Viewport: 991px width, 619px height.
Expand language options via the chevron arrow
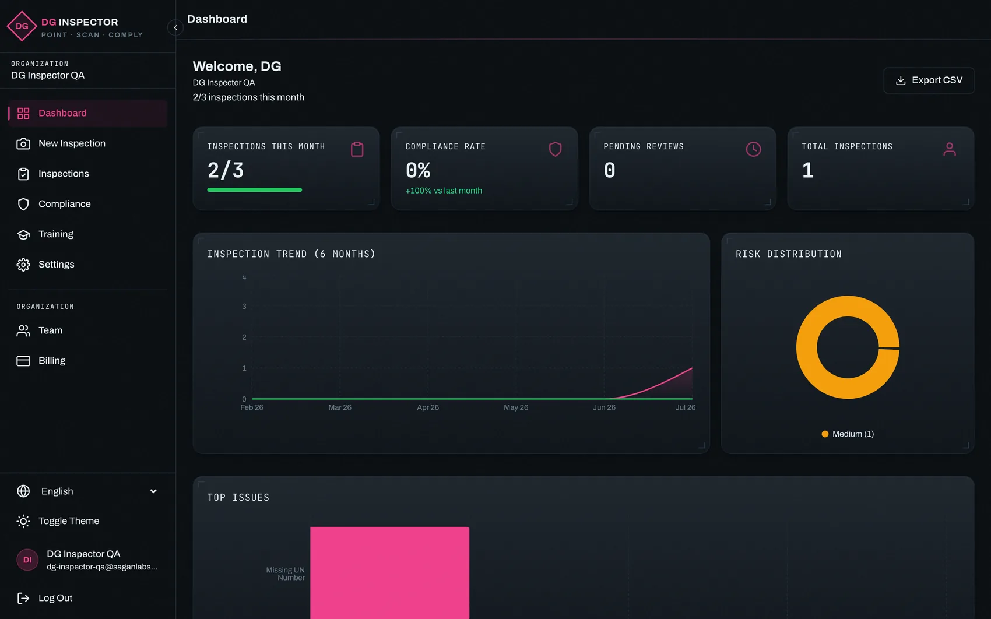[153, 491]
